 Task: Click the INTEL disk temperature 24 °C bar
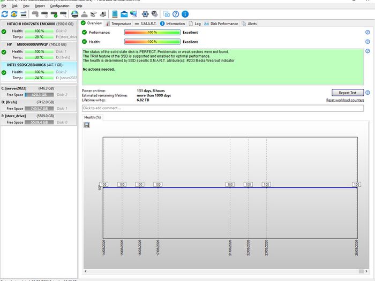[39, 78]
